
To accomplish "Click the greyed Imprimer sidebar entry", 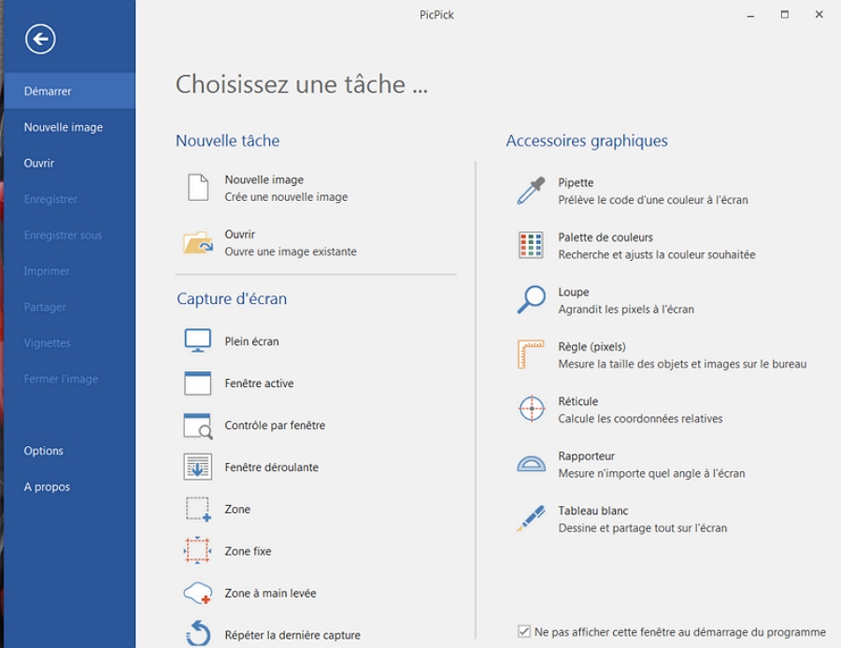I will tap(69, 270).
